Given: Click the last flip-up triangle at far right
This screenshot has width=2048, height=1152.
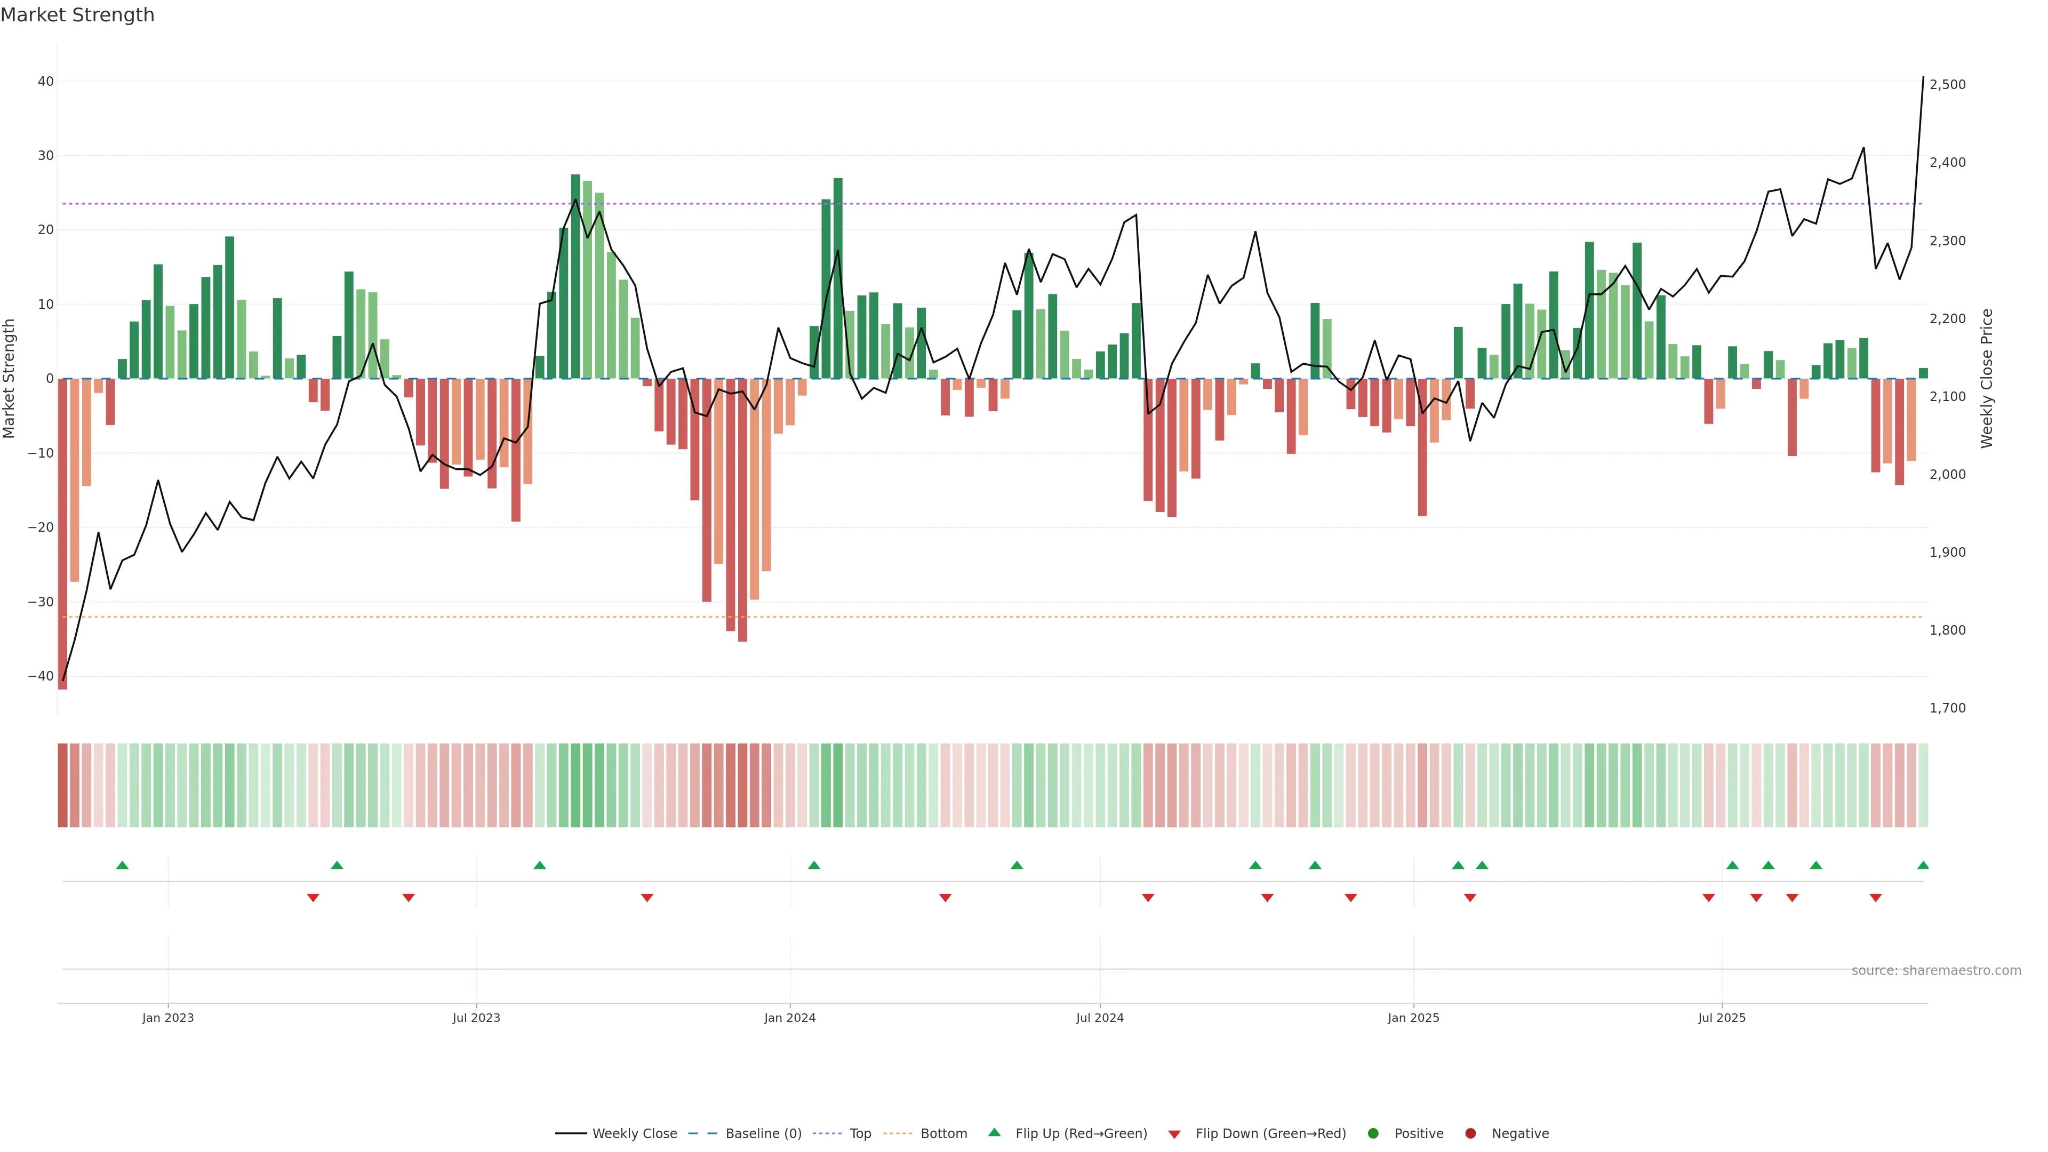Looking at the screenshot, I should point(1922,865).
